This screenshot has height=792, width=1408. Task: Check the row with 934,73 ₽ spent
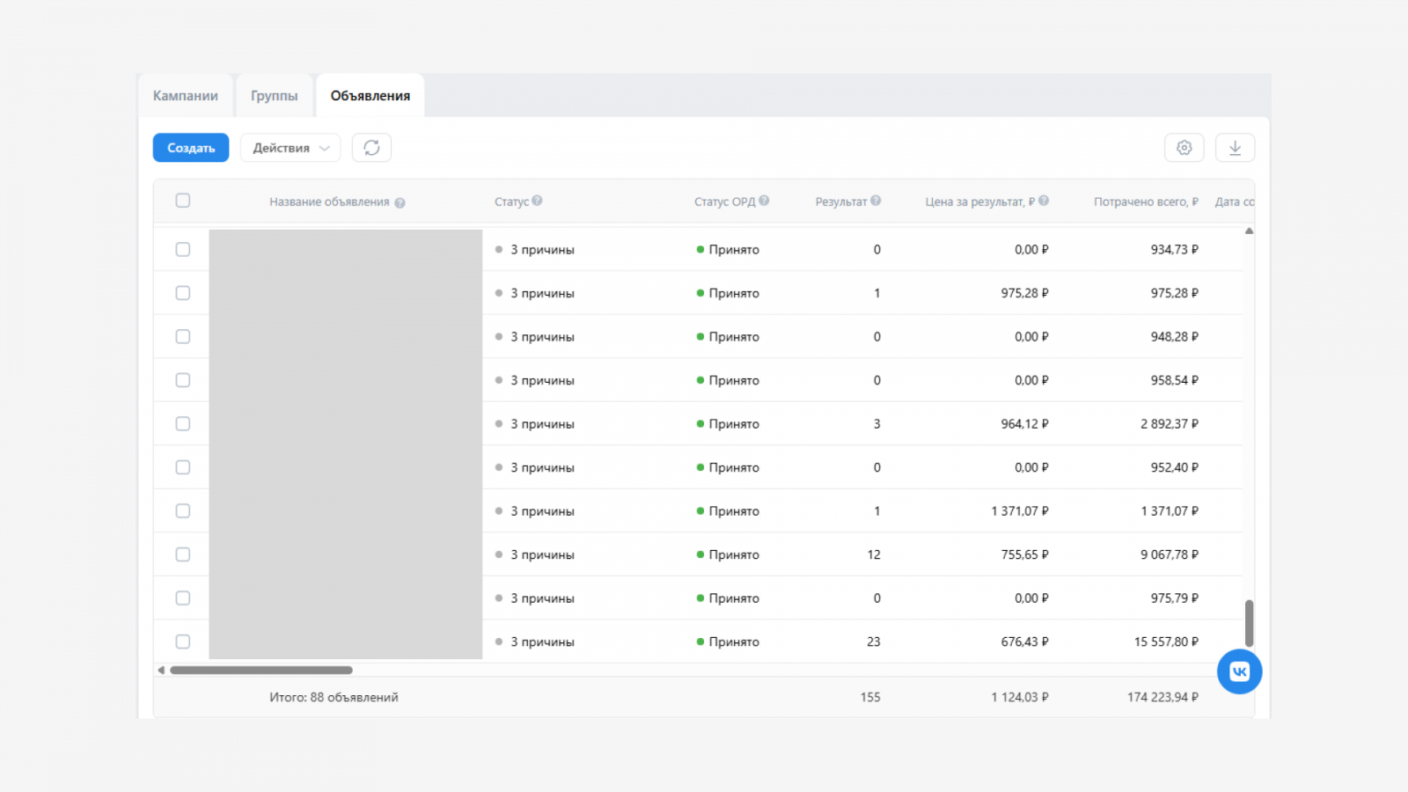pos(183,249)
